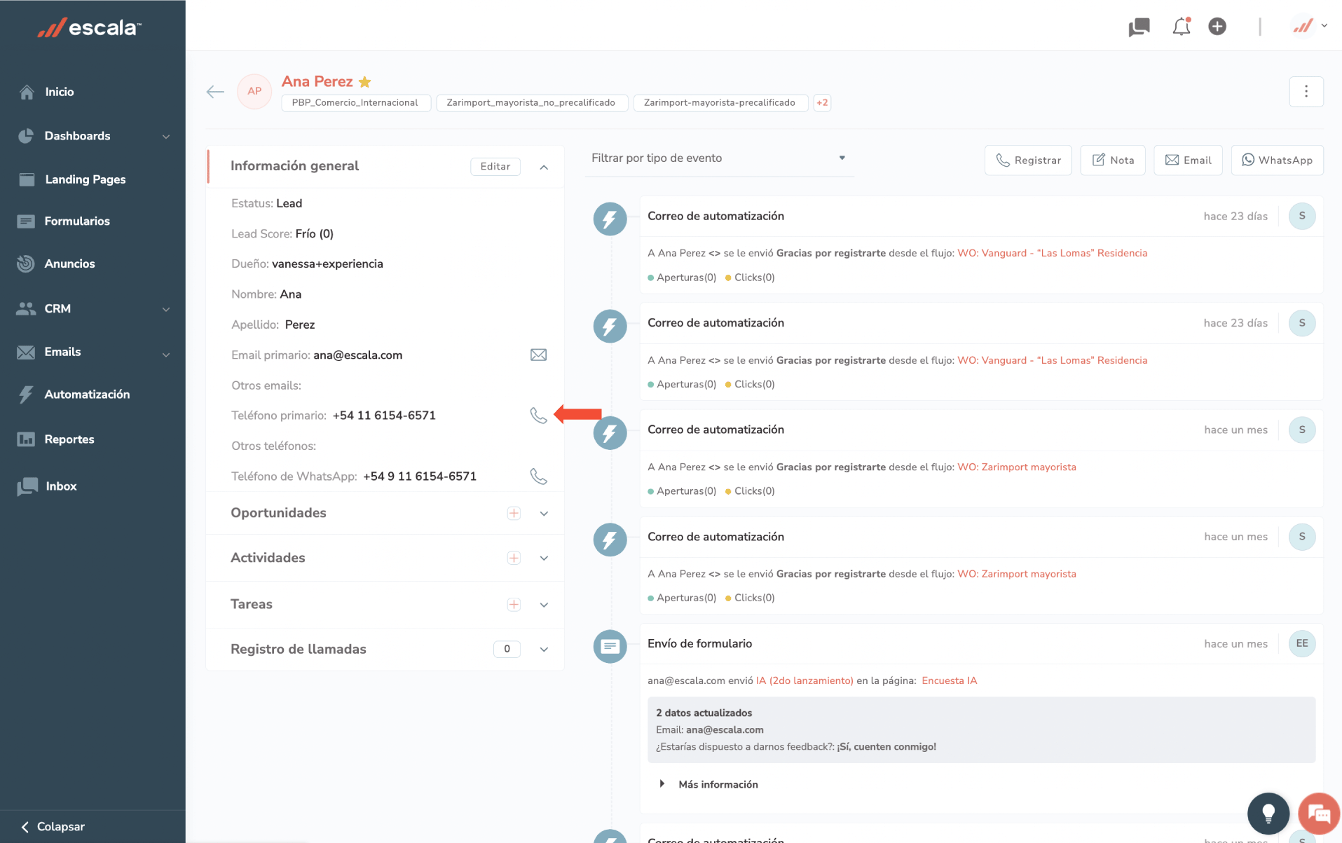Open the three-dot contact options menu
The width and height of the screenshot is (1342, 843).
point(1306,92)
